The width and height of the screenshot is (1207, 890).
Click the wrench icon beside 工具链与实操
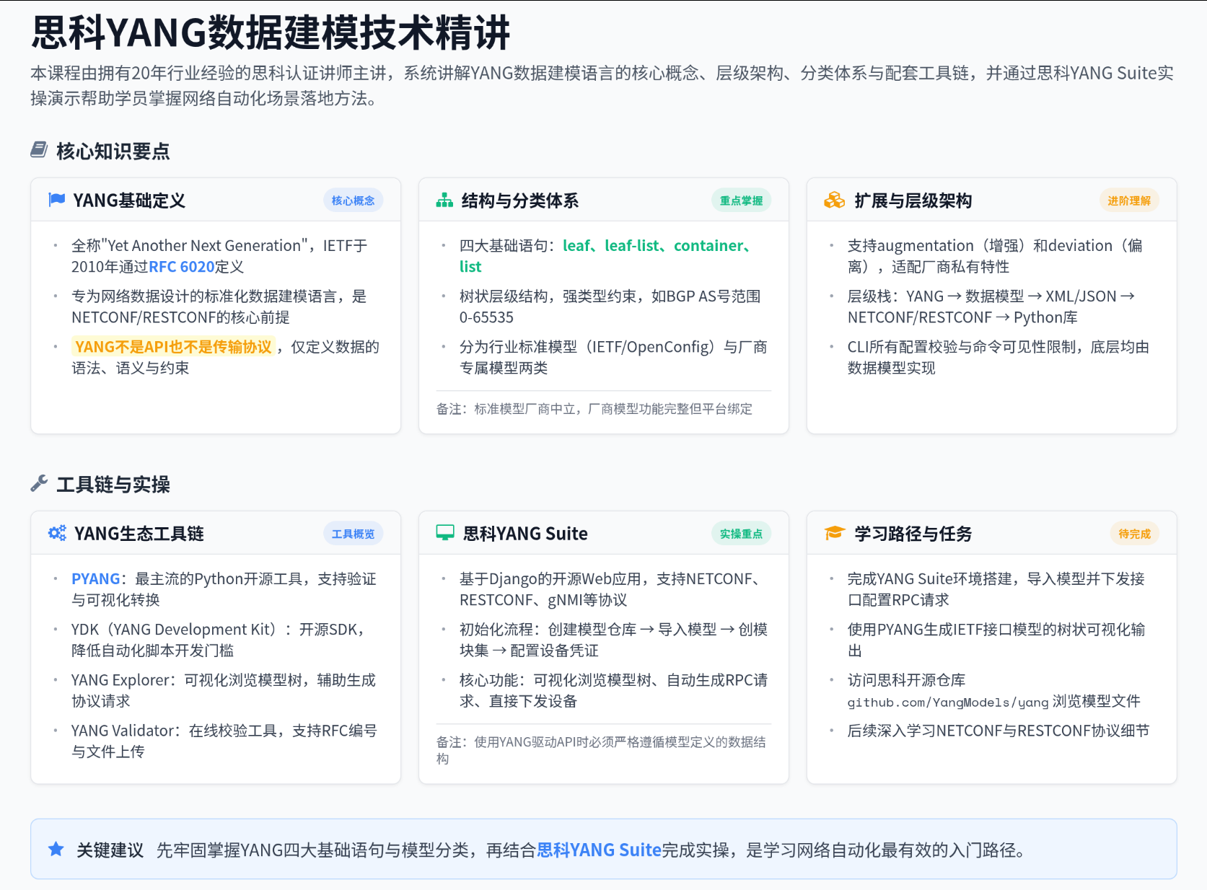[x=39, y=483]
